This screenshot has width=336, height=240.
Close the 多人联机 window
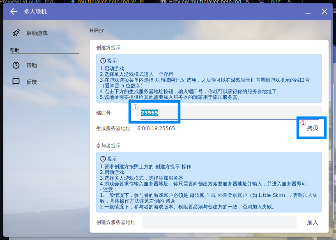tap(324, 11)
